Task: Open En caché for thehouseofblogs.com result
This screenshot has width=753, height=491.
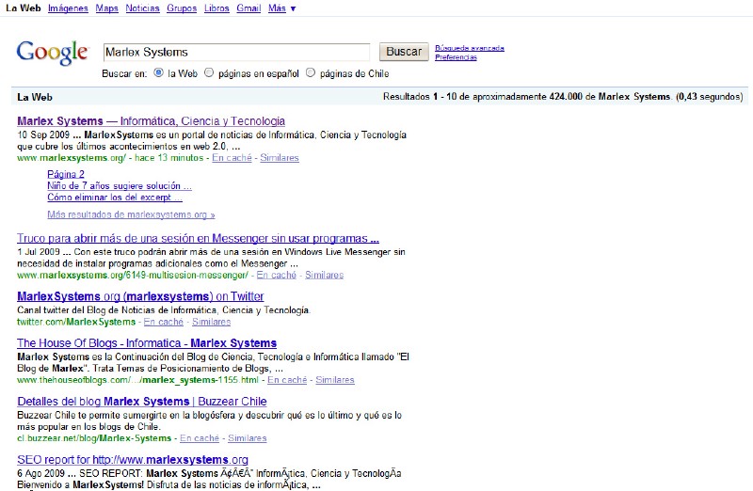Action: [287, 380]
